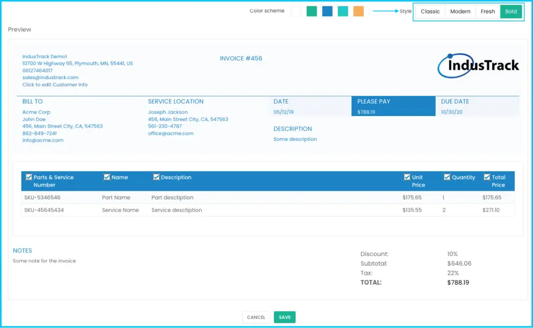Viewport: 533px width, 328px height.
Task: Switch to the Classic style
Action: point(430,11)
